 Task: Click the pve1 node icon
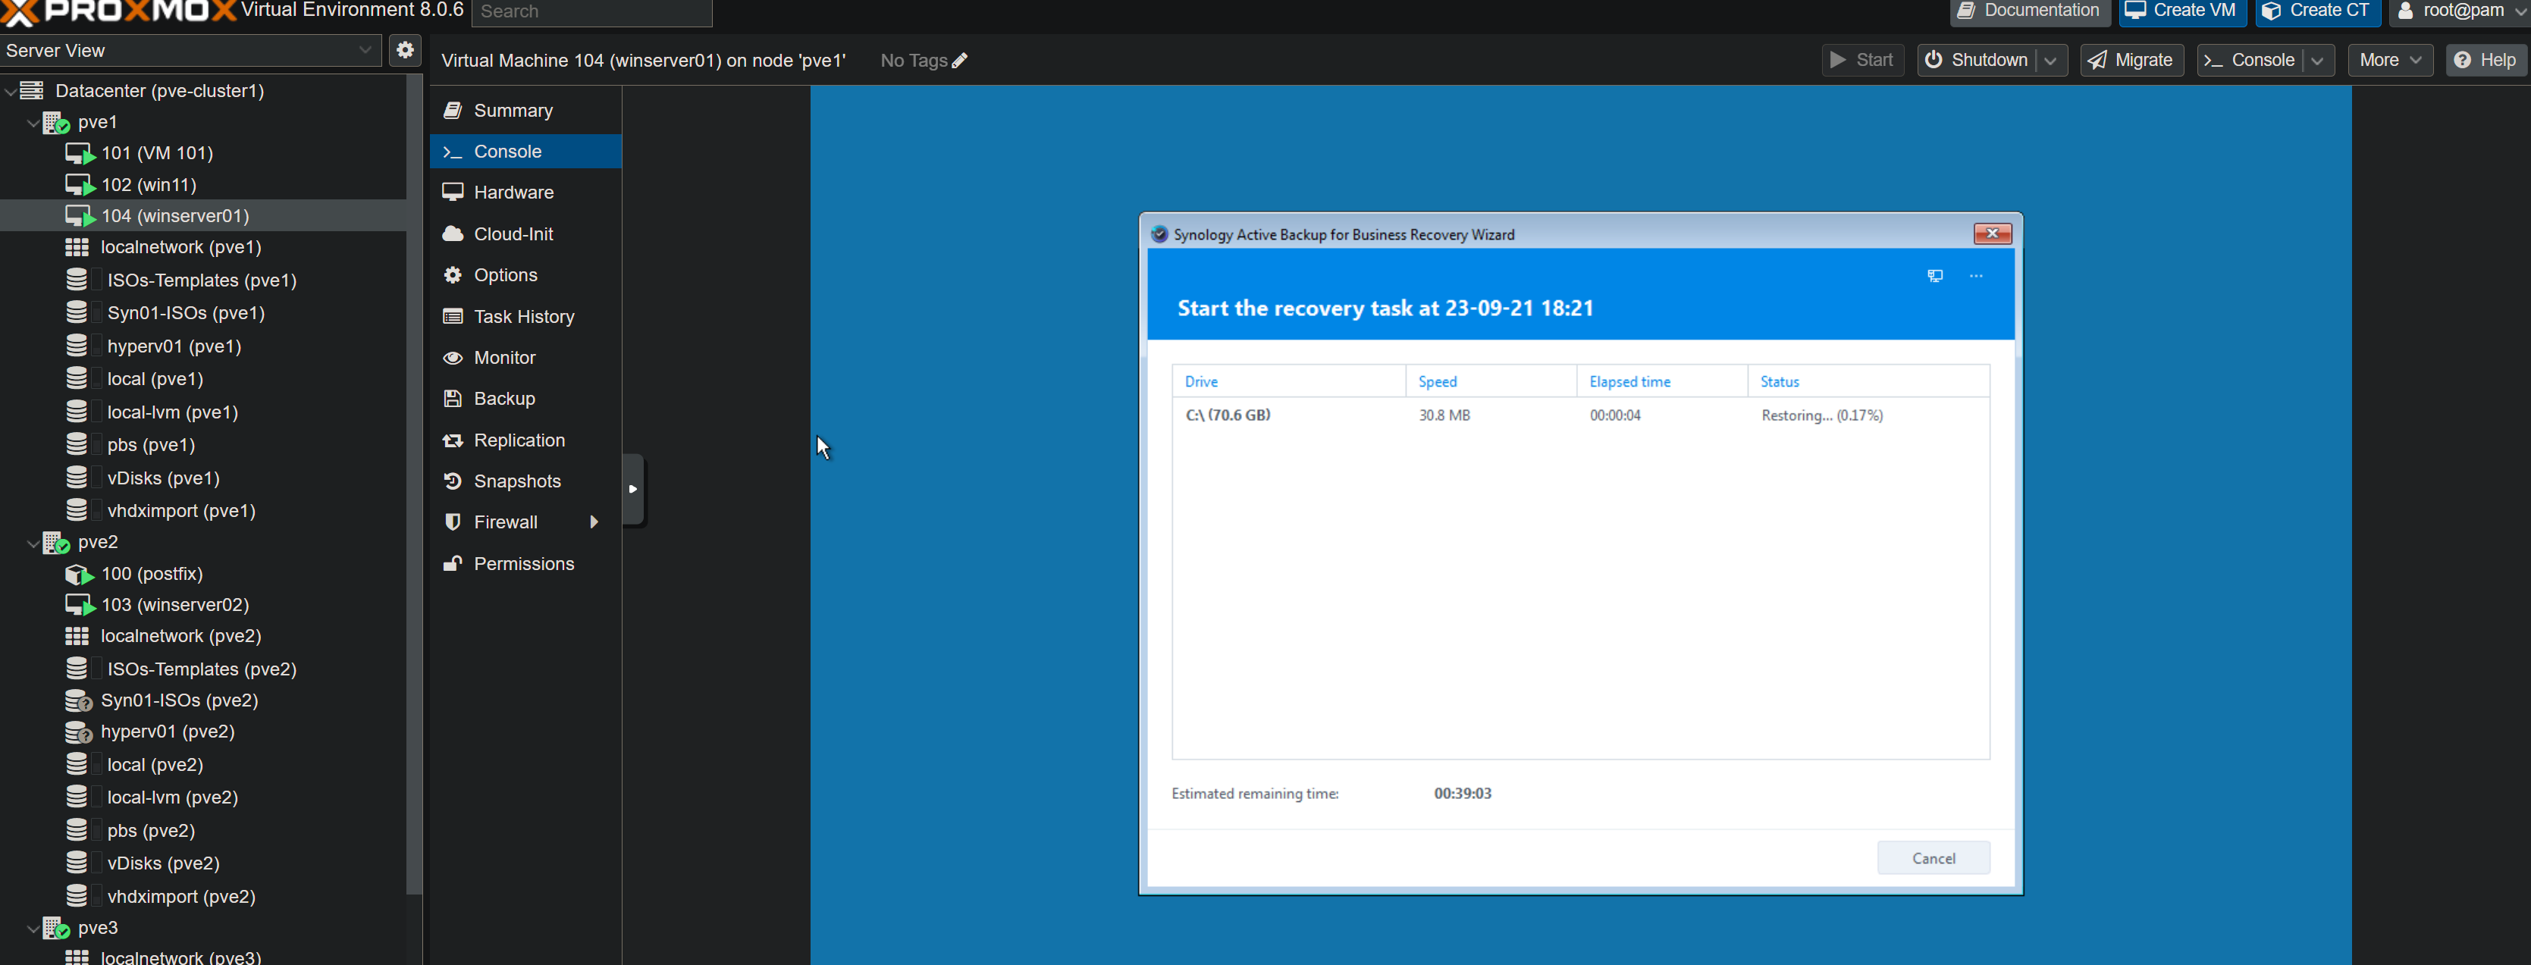56,122
